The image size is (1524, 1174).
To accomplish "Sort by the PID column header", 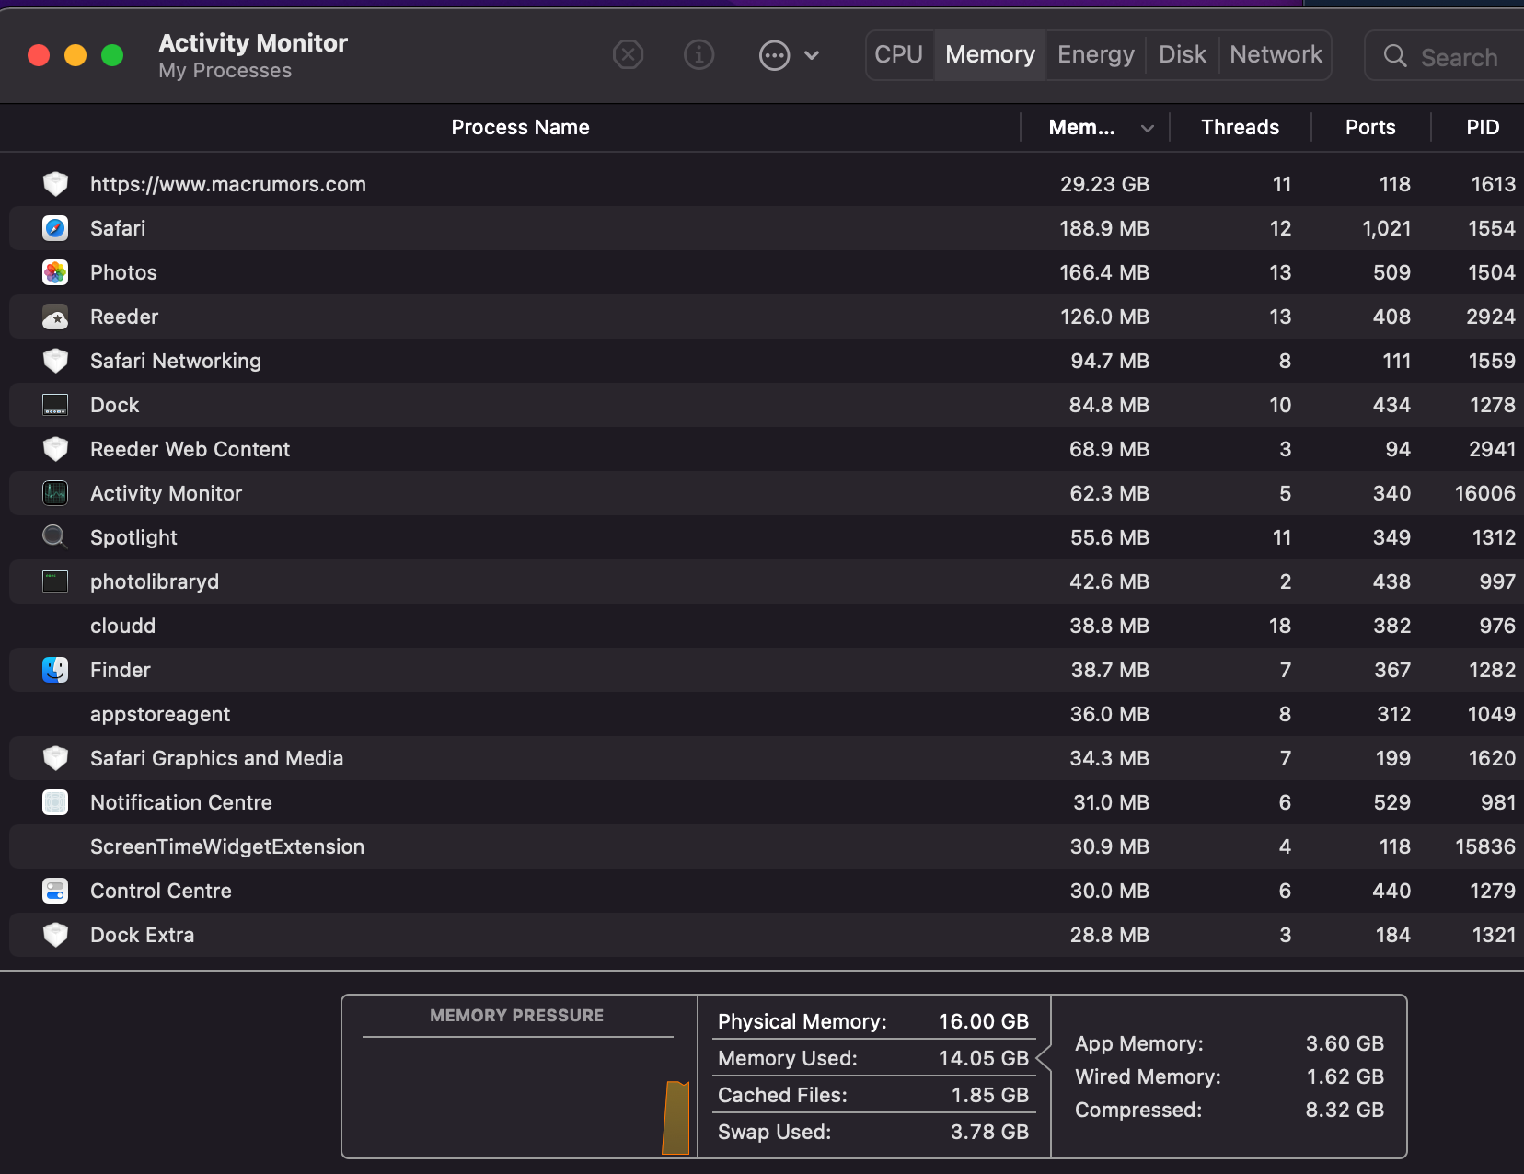I will click(x=1483, y=127).
